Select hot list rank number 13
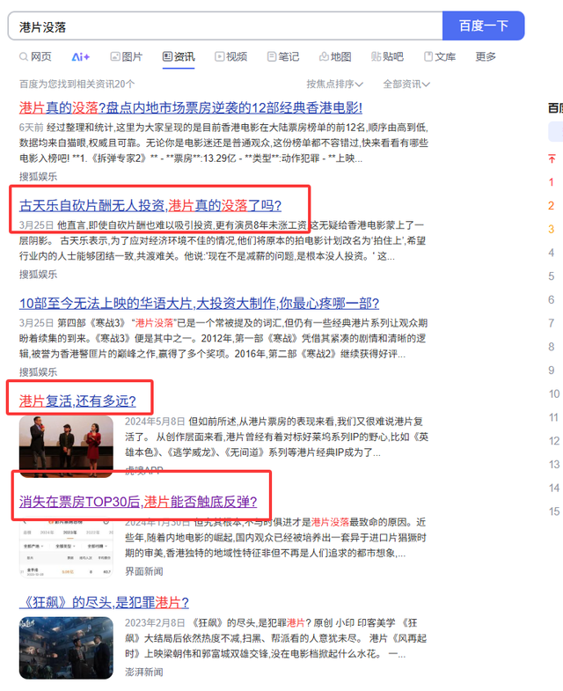 click(x=553, y=465)
